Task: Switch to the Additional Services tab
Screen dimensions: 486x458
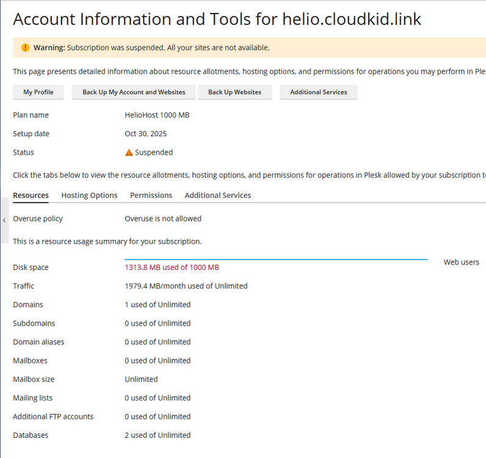Action: click(217, 195)
